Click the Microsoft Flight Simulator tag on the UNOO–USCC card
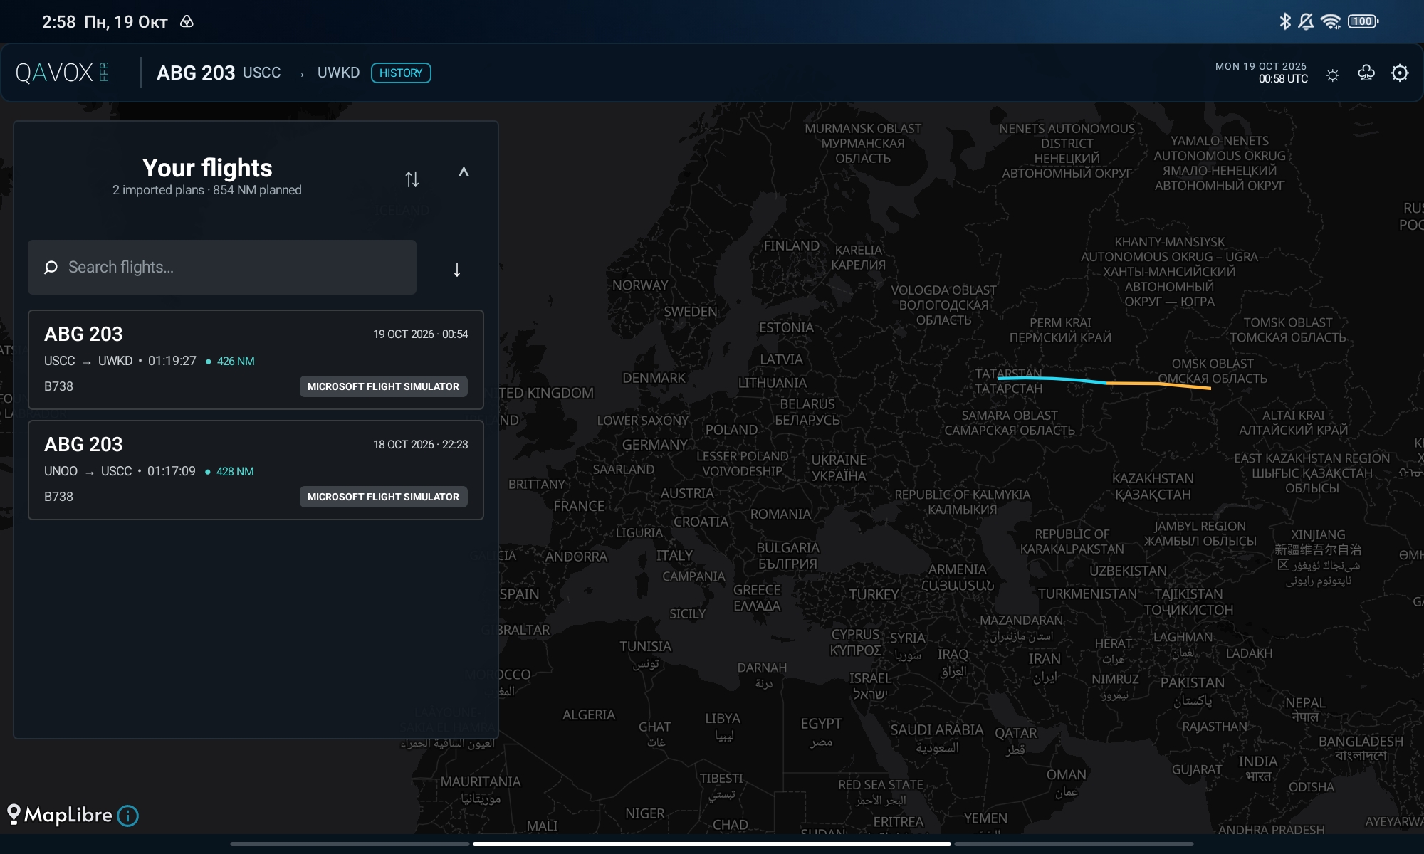Screen dimensions: 1424x854 coord(383,497)
